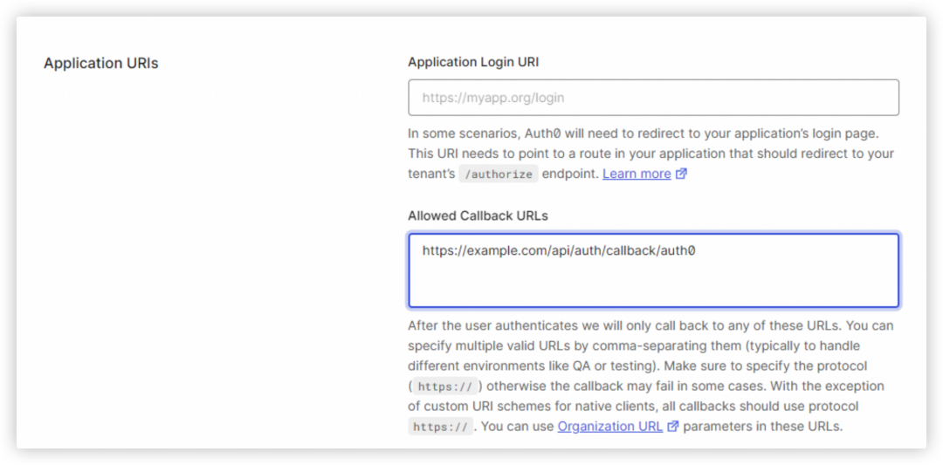Click the https:// code before 'You can use'
The width and height of the screenshot is (943, 465).
pyautogui.click(x=441, y=427)
